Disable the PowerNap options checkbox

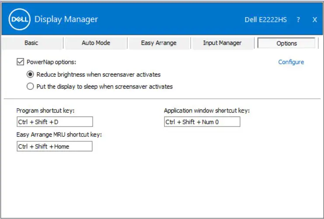[20, 62]
